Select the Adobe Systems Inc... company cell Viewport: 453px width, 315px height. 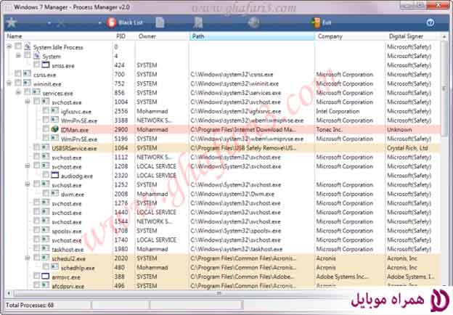(x=343, y=277)
